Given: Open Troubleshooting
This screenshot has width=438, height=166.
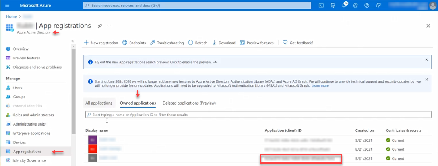Looking at the screenshot, I should [x=167, y=43].
